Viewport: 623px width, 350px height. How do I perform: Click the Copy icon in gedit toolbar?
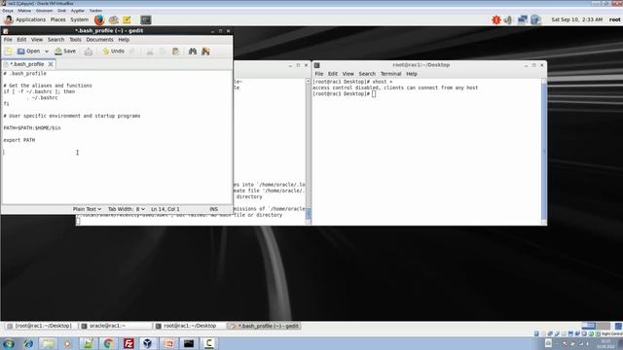163,52
